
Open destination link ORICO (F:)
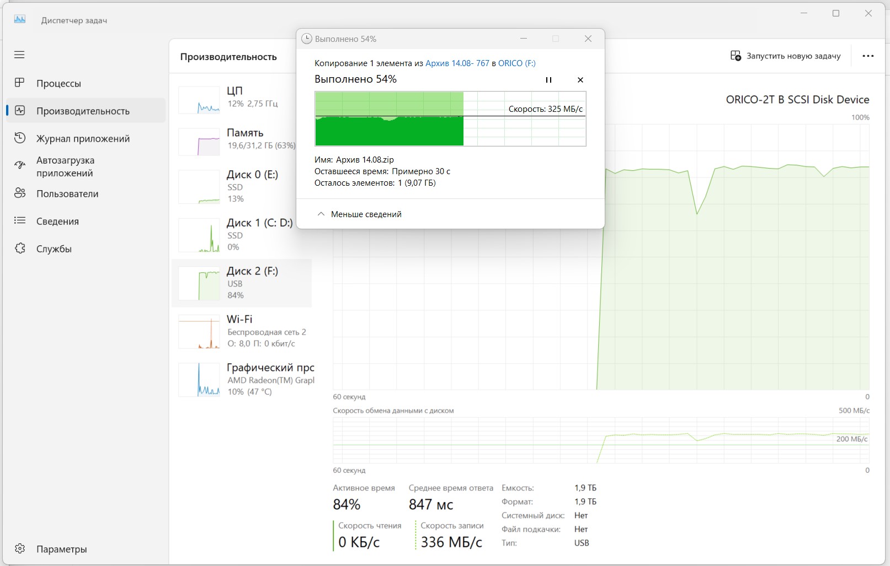coord(517,63)
